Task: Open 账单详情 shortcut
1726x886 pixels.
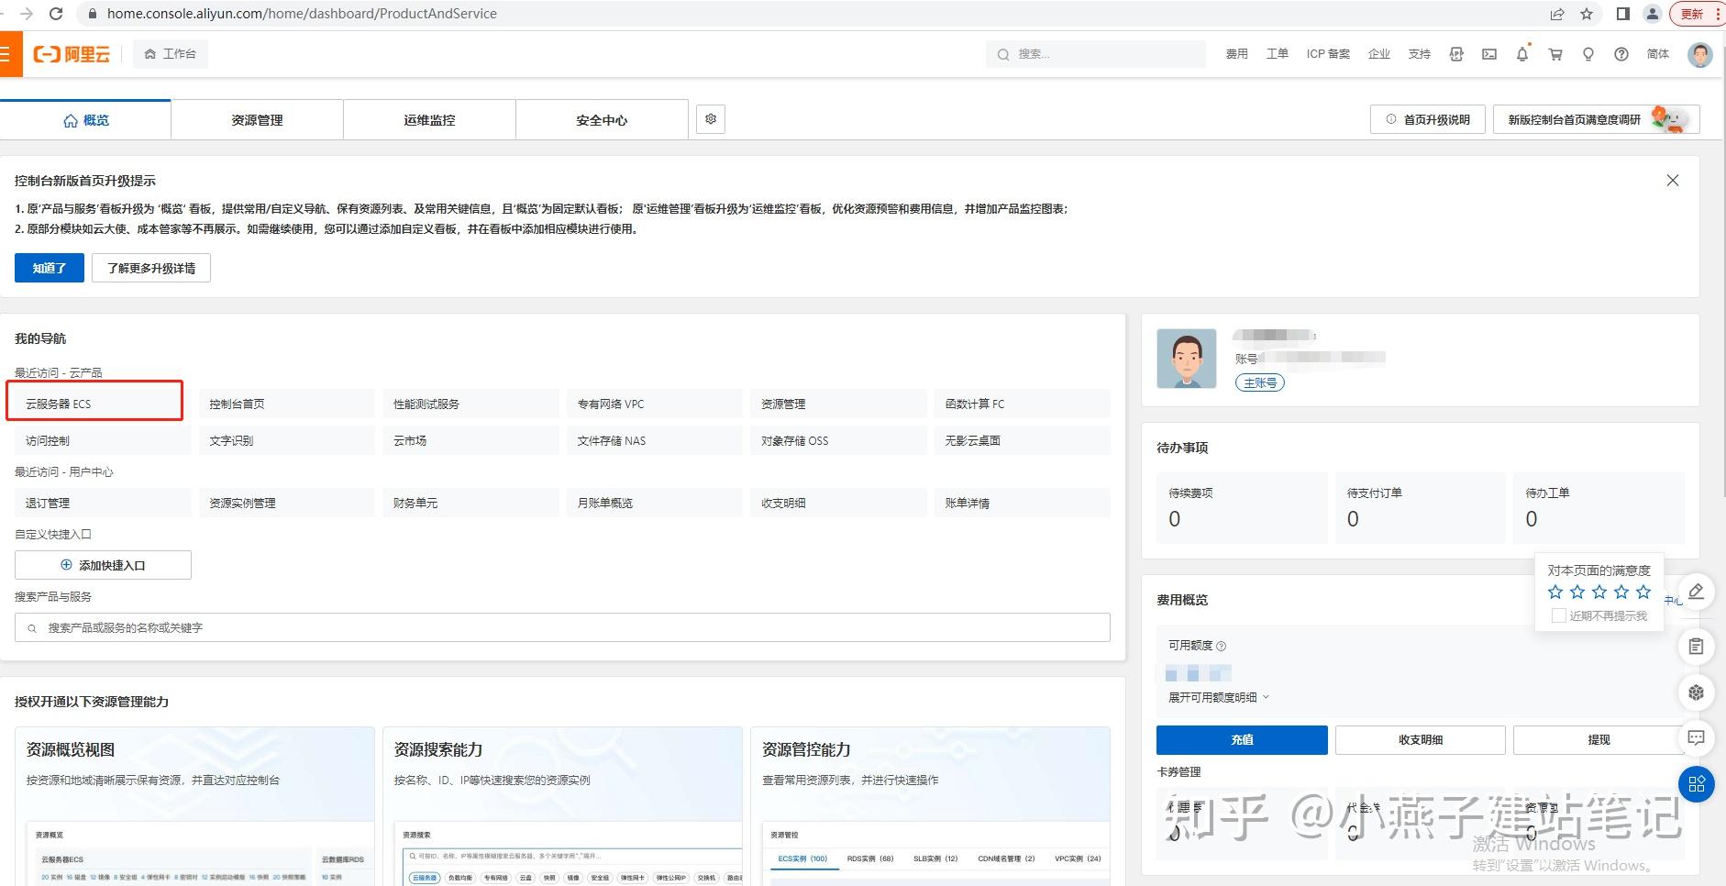Action: (x=1023, y=503)
